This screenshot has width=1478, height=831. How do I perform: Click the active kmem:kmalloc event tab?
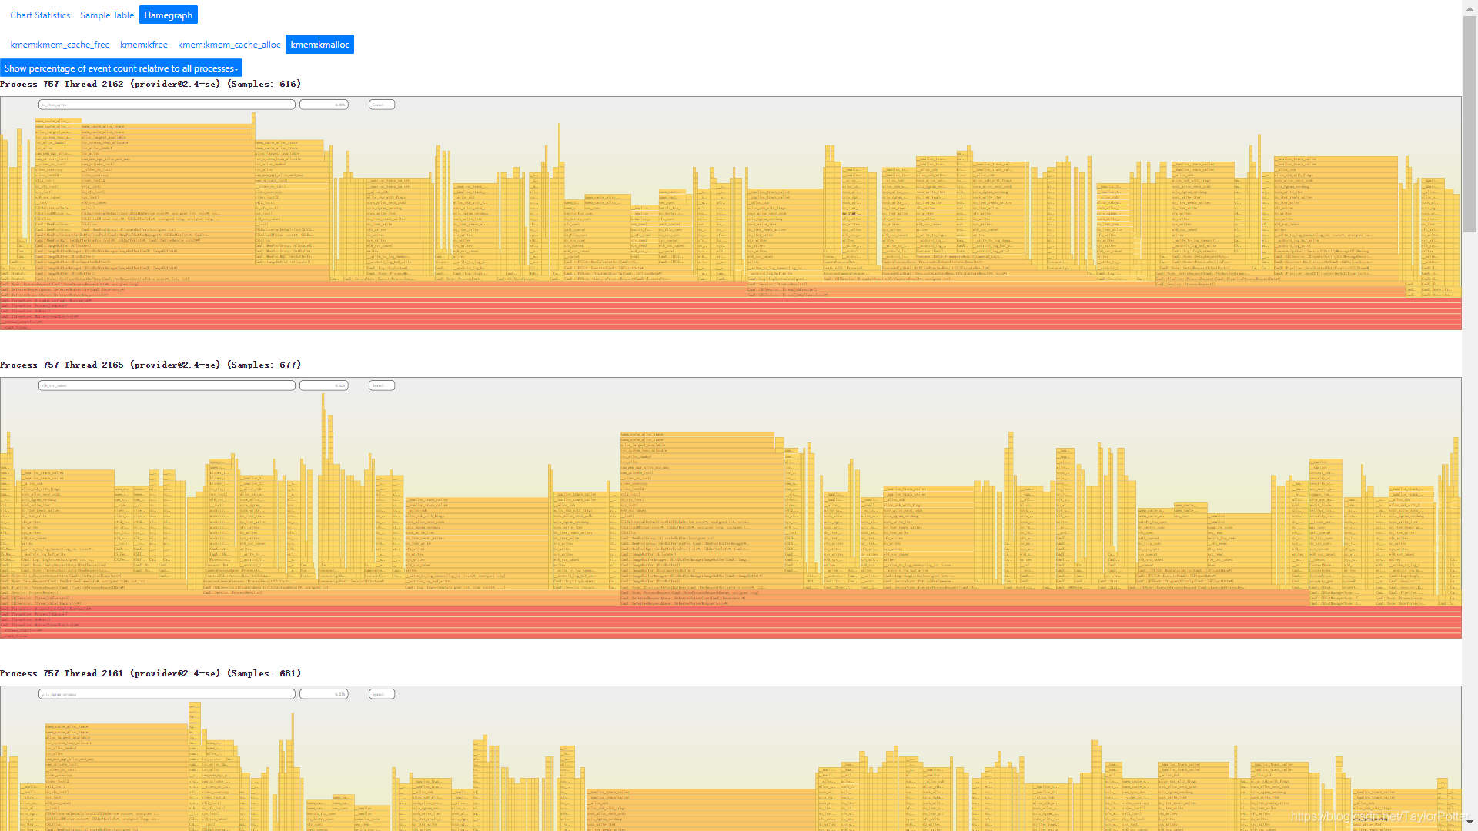point(319,45)
